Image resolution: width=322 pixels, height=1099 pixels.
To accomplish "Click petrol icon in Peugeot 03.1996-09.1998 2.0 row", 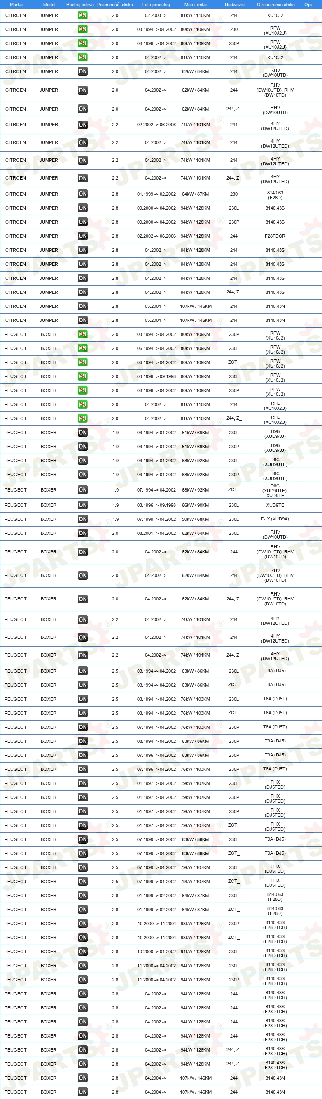I will point(83,376).
